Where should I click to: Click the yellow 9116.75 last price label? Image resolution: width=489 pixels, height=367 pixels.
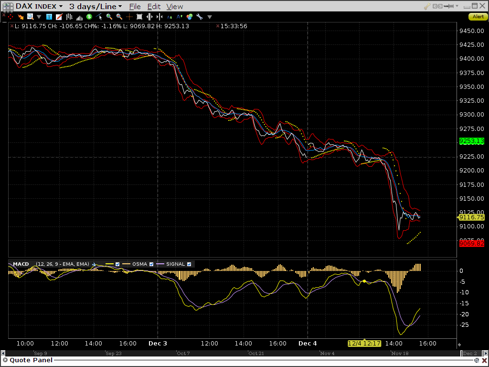click(x=471, y=217)
